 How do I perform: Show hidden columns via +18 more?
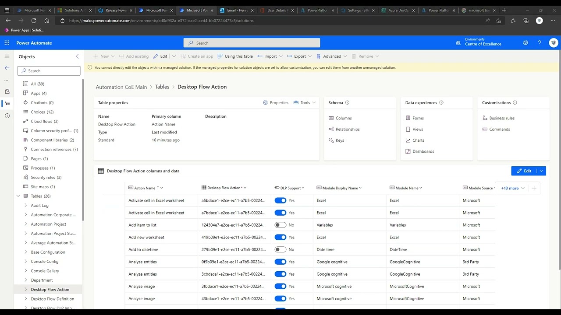click(512, 188)
